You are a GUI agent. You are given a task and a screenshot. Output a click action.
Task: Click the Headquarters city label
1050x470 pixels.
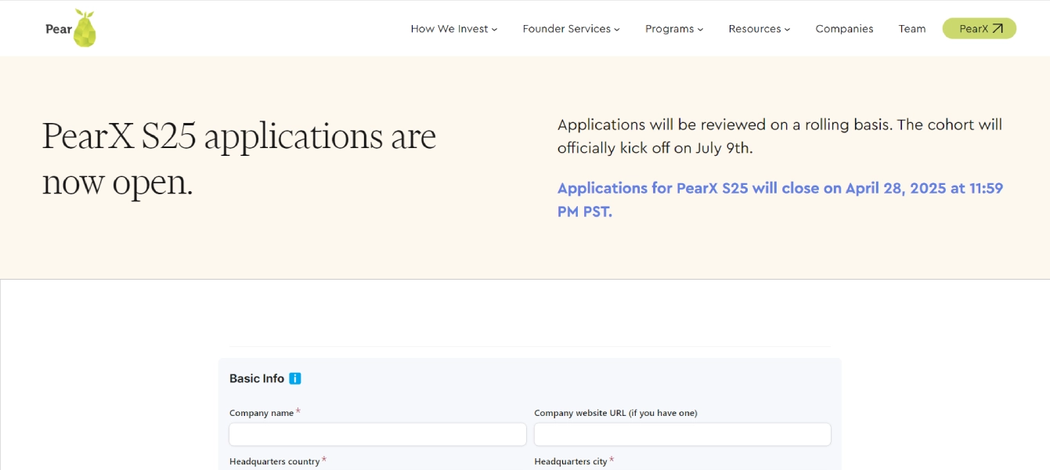point(571,461)
